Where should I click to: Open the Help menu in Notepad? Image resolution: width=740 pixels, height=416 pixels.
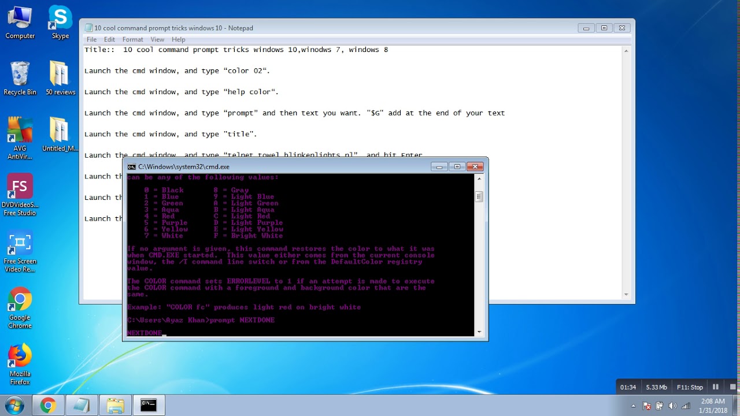(179, 39)
